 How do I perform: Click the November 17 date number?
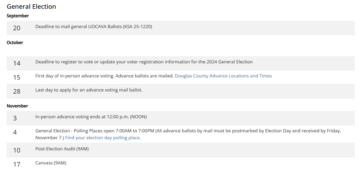[17, 164]
